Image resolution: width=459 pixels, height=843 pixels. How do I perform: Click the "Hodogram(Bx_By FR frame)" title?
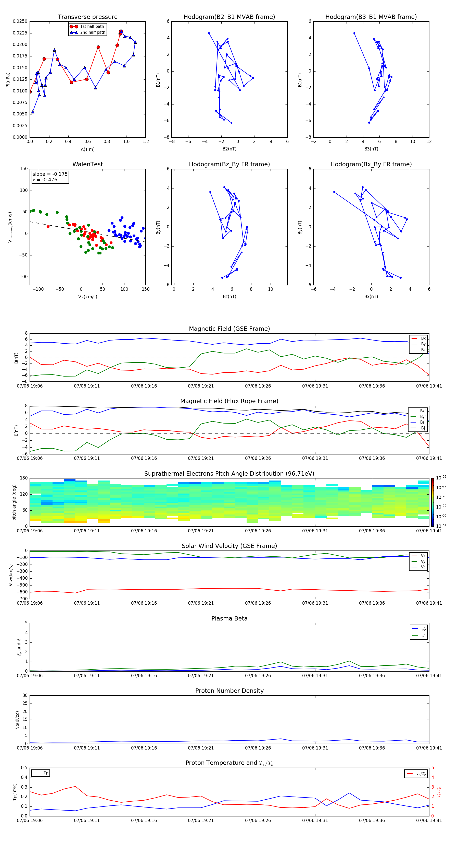[x=371, y=164]
